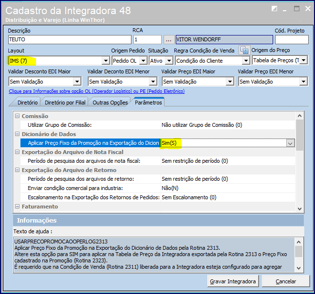Image resolution: width=315 pixels, height=294 pixels.
Task: Click the Descrição field containing TEUTO
Action: pyautogui.click(x=70, y=39)
